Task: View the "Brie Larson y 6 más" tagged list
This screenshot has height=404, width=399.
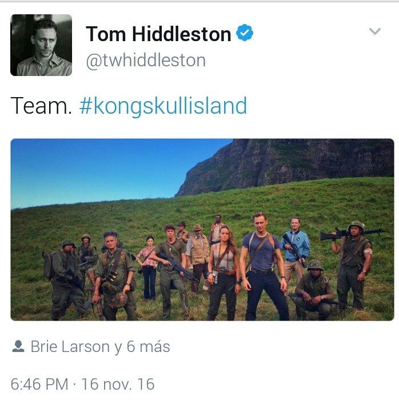Action: pyautogui.click(x=100, y=346)
